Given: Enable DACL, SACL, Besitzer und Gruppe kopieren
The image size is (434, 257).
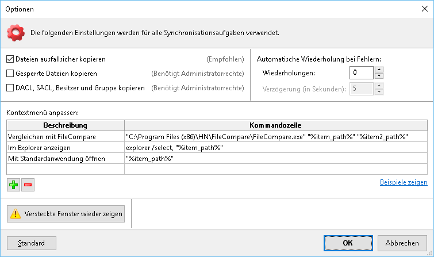Looking at the screenshot, I should point(10,88).
